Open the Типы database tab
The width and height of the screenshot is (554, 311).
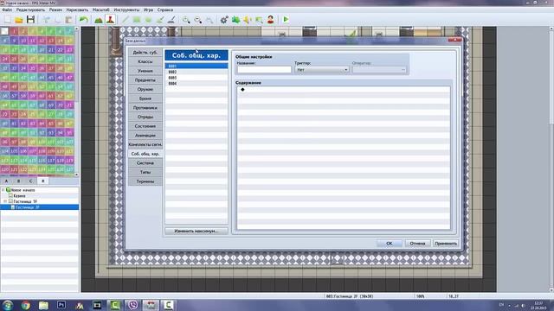(145, 173)
